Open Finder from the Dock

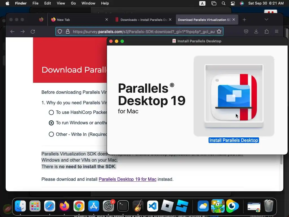[20, 206]
